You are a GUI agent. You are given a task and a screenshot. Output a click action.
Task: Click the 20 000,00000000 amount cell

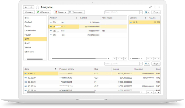point(122,74)
